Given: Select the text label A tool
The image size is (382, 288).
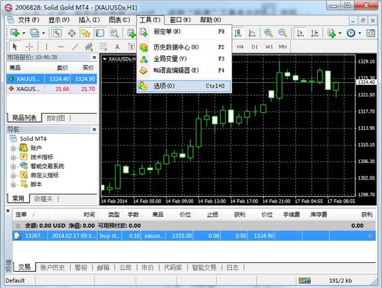Looking at the screenshot, I should (117, 47).
